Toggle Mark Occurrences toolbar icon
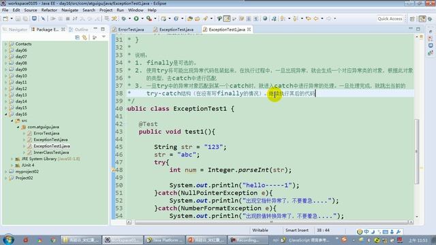Viewport: 436px width, 245px height. tap(227, 18)
